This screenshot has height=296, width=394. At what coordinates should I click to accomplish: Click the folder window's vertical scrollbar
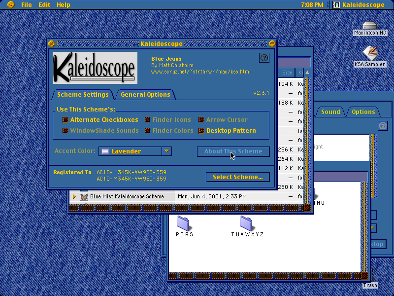[364, 227]
